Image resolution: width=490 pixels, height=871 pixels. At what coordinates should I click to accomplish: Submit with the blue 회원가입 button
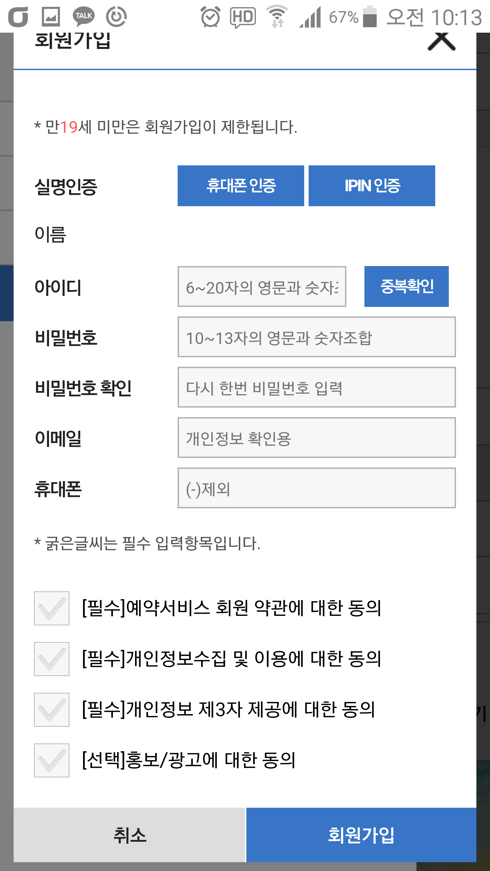tap(361, 835)
